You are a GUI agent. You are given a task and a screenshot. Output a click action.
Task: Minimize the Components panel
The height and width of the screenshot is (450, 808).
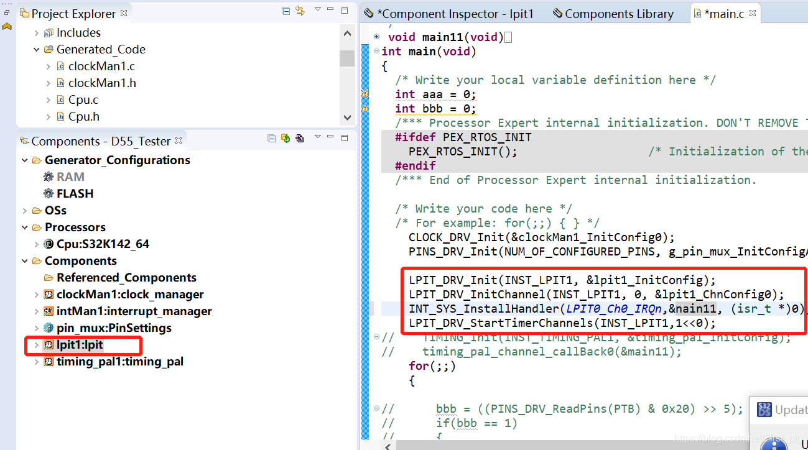click(x=332, y=137)
